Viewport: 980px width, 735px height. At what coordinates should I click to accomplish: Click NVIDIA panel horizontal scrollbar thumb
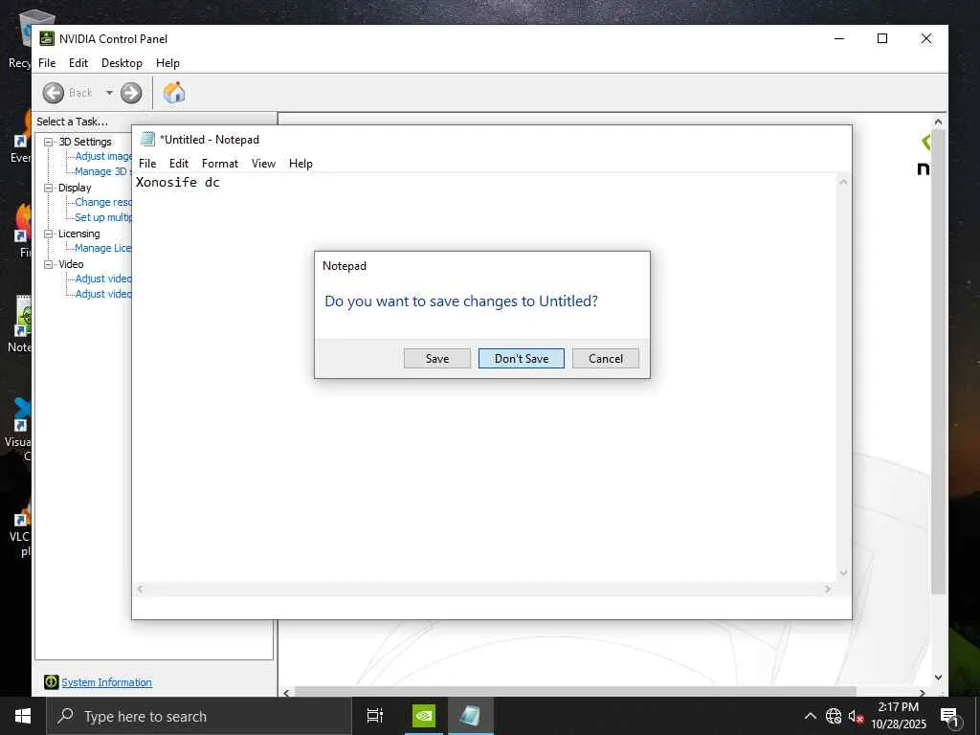(x=574, y=692)
